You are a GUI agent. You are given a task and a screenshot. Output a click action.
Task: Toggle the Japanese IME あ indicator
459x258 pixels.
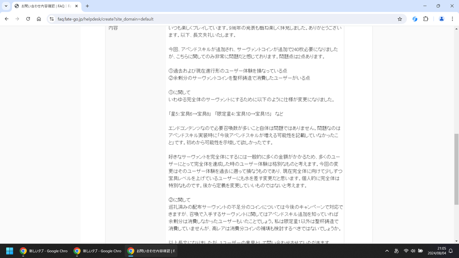(x=397, y=251)
